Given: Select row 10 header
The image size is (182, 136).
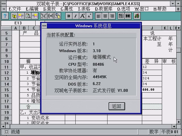Looking at the screenshot, I should [x=7, y=61].
